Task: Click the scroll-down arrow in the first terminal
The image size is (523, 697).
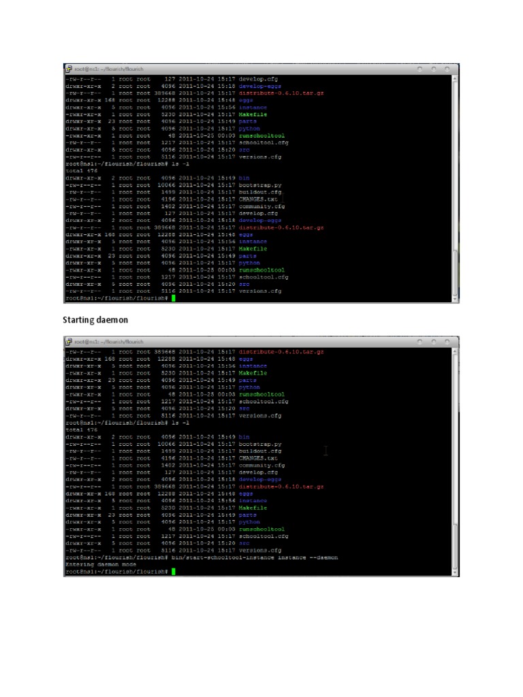Action: 454,299
